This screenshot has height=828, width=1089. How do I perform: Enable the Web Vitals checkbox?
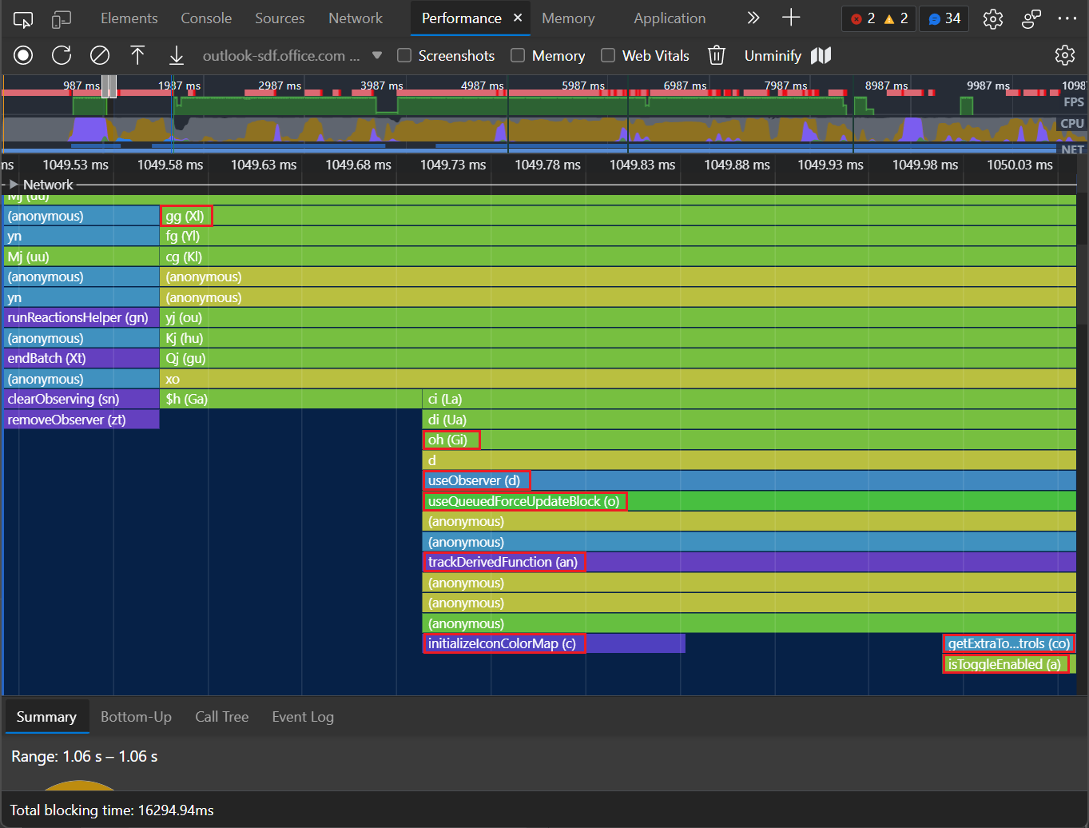click(x=608, y=55)
